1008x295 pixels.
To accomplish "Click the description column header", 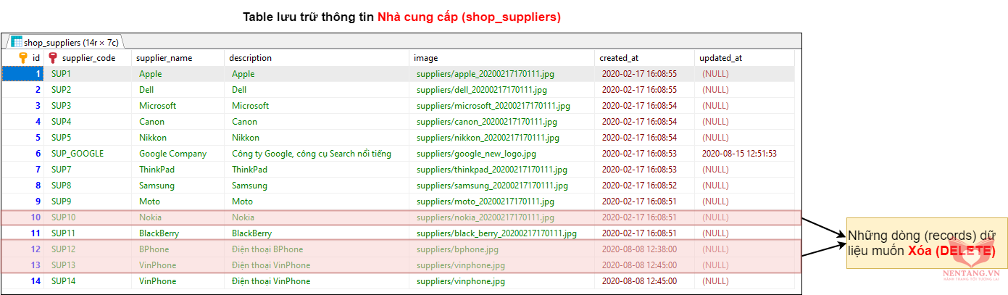I will click(250, 58).
